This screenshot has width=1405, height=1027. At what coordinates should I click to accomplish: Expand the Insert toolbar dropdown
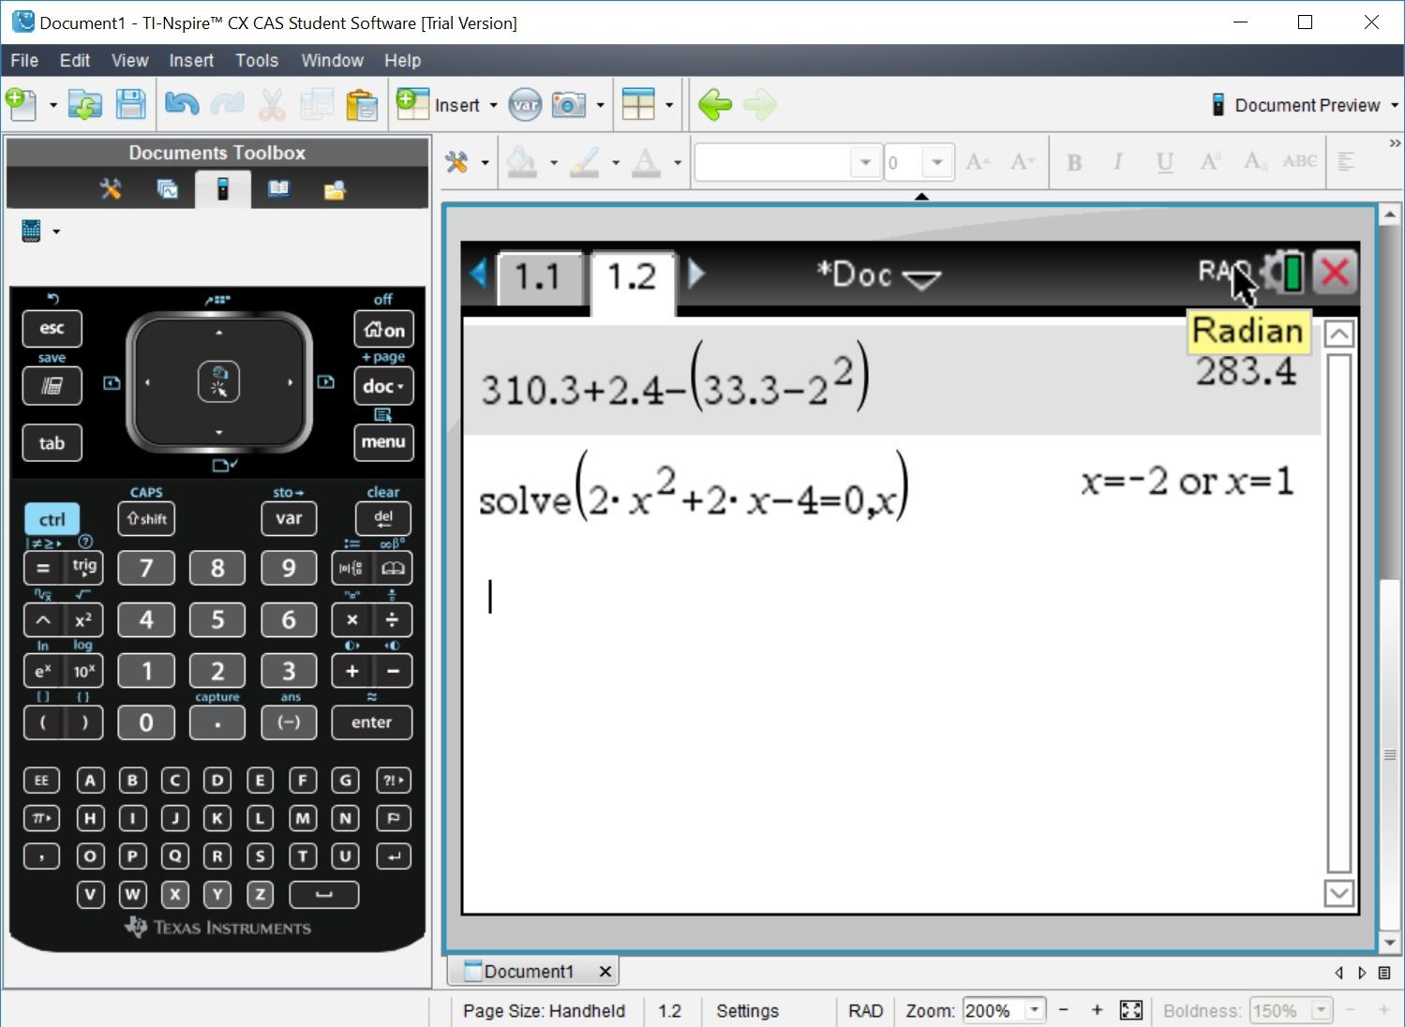(493, 105)
